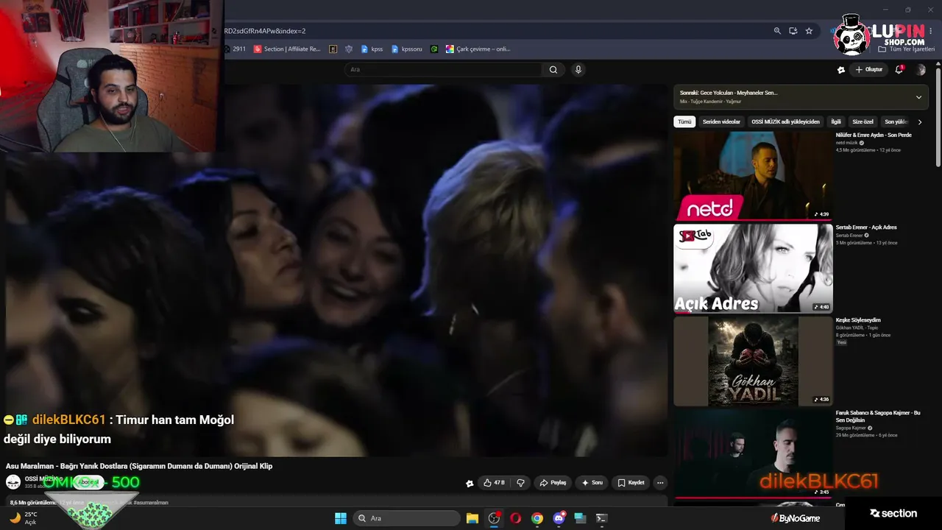Image resolution: width=942 pixels, height=530 pixels.
Task: Click the Windows taskbar 'Ara' search box
Action: coord(407,518)
